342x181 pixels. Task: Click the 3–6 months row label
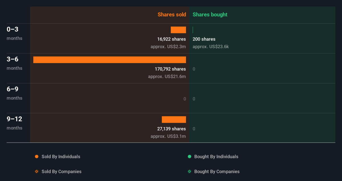[x=15, y=63]
